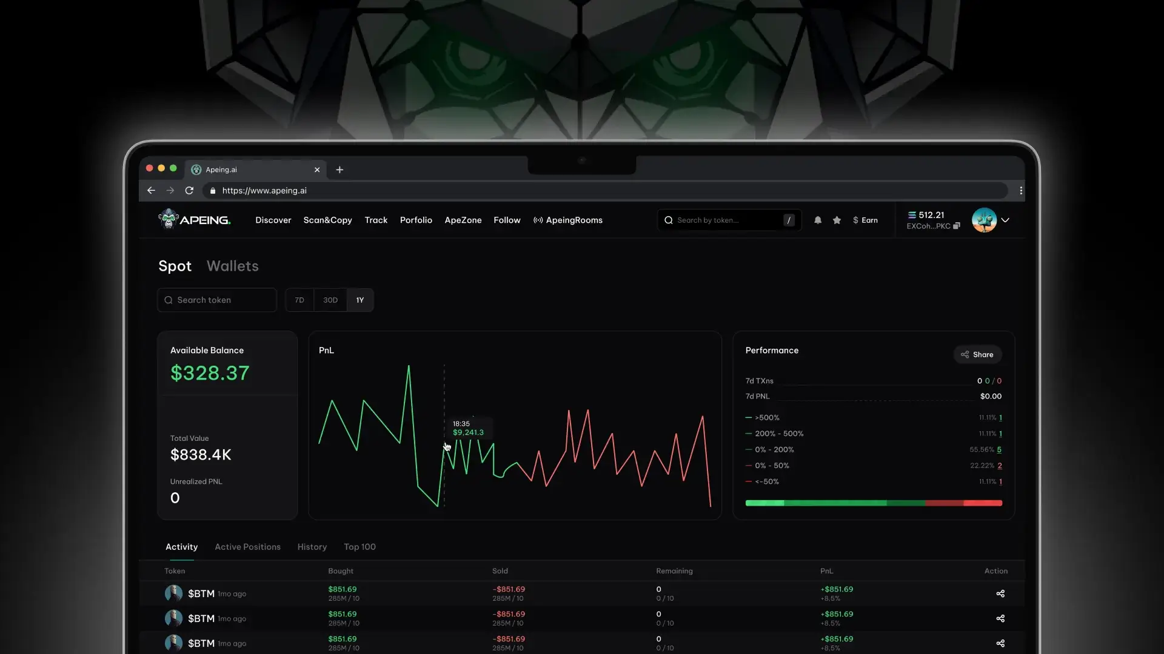The image size is (1164, 654).
Task: Copy wallet address EXCoh...PKC icon
Action: 957,226
